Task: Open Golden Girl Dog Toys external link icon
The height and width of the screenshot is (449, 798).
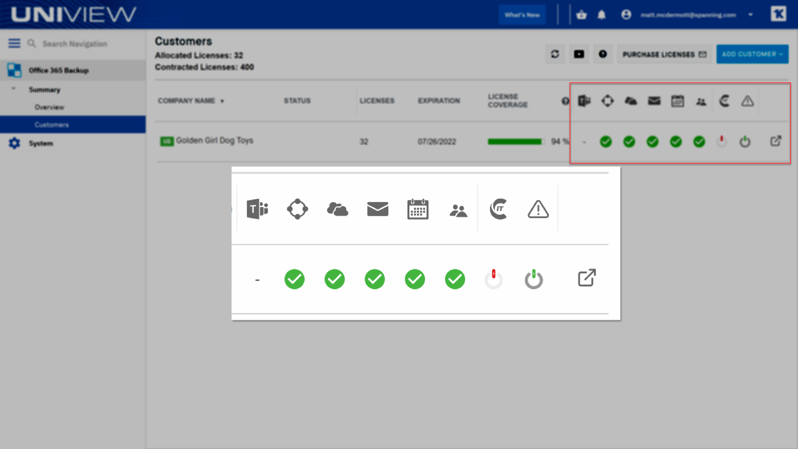Action: (x=776, y=141)
